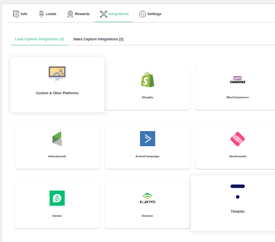This screenshot has height=242, width=275.
Task: Select the Demio green microphone icon
Action: pos(57,198)
